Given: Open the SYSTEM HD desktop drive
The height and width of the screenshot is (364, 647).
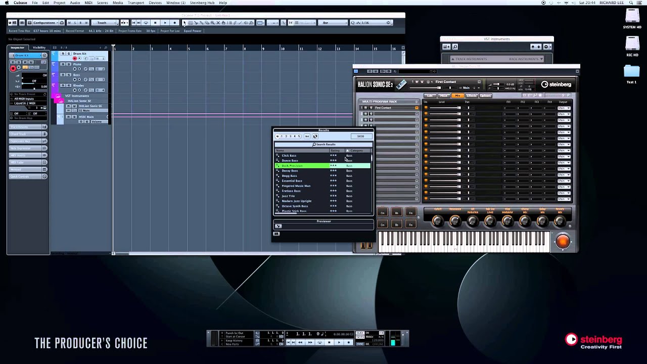Looking at the screenshot, I should coord(632,19).
